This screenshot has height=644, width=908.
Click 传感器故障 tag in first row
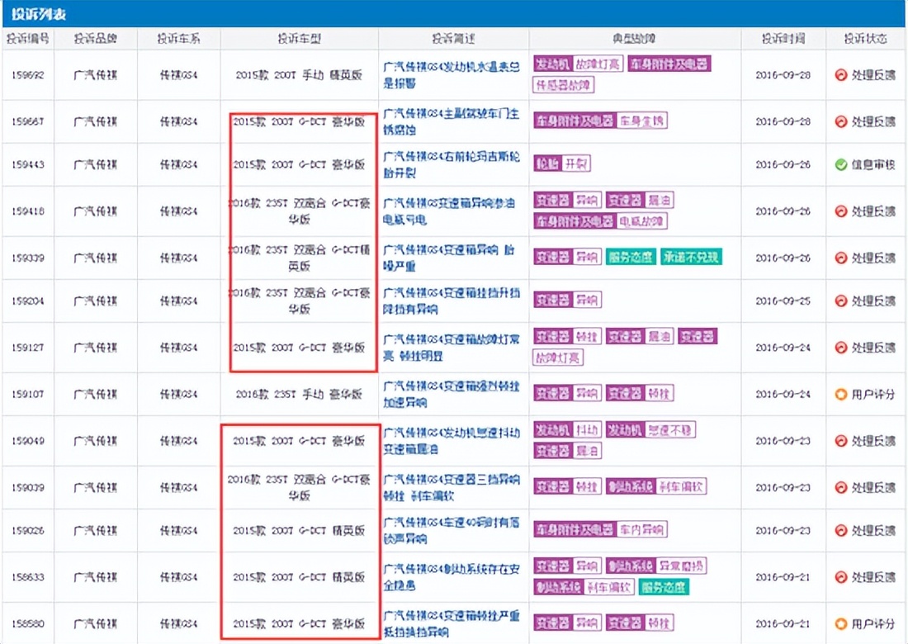(x=564, y=85)
